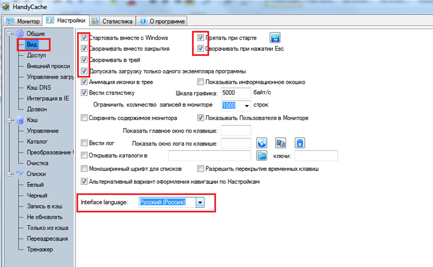Uncheck Стартовать вместе с Windows
The height and width of the screenshot is (267, 433).
tap(84, 38)
